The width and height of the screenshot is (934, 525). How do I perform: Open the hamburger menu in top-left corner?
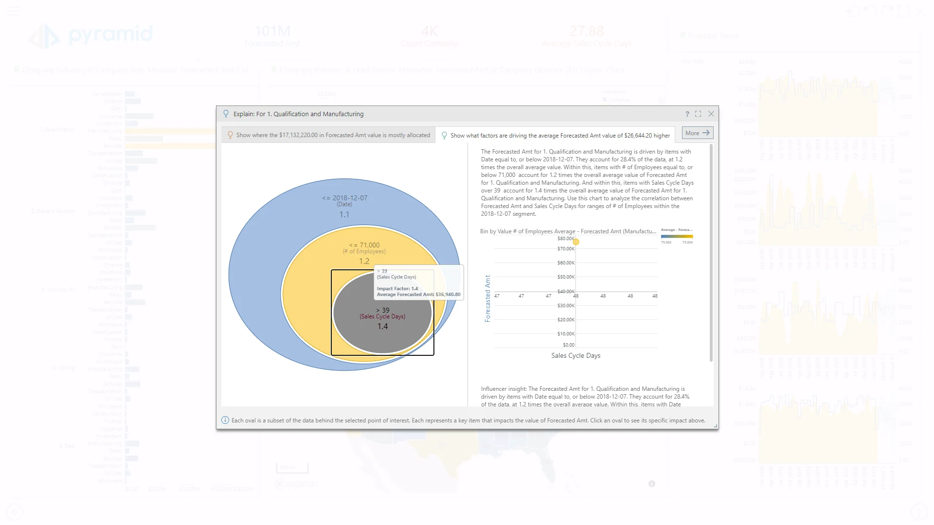click(x=14, y=11)
